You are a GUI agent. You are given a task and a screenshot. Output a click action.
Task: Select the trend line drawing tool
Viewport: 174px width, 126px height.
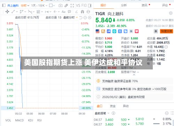[13, 12]
